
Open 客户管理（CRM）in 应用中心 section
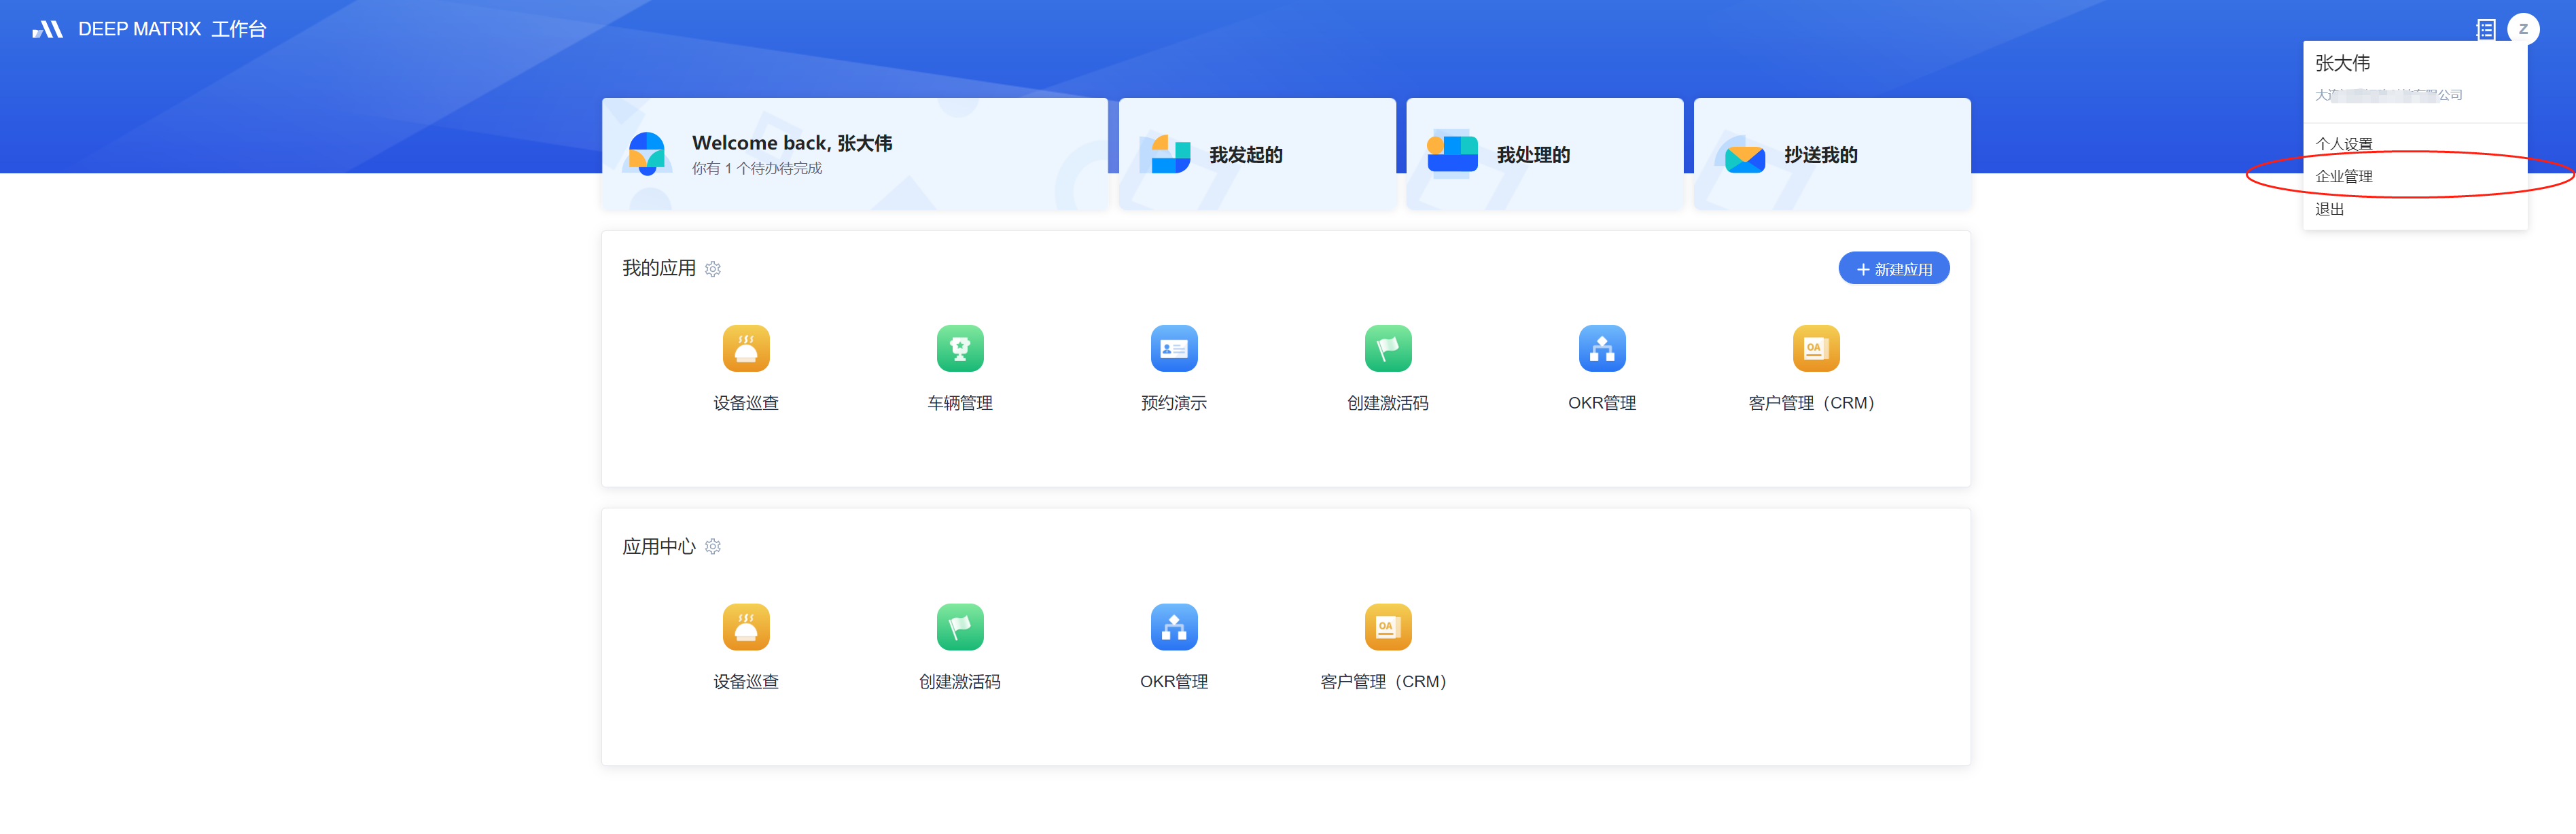(1388, 628)
